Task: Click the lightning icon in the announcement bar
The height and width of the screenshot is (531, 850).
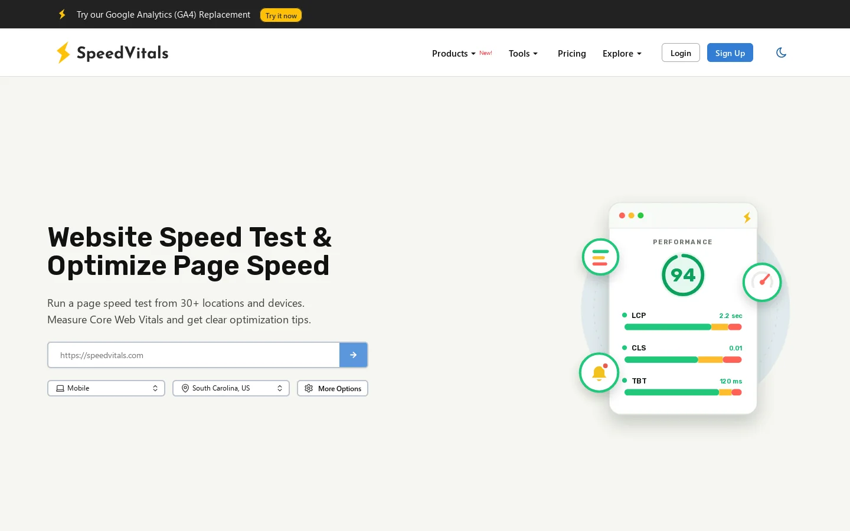Action: click(x=62, y=14)
